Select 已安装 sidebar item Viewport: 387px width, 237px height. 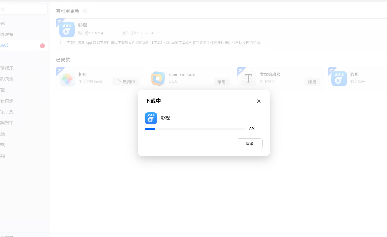(x=24, y=46)
